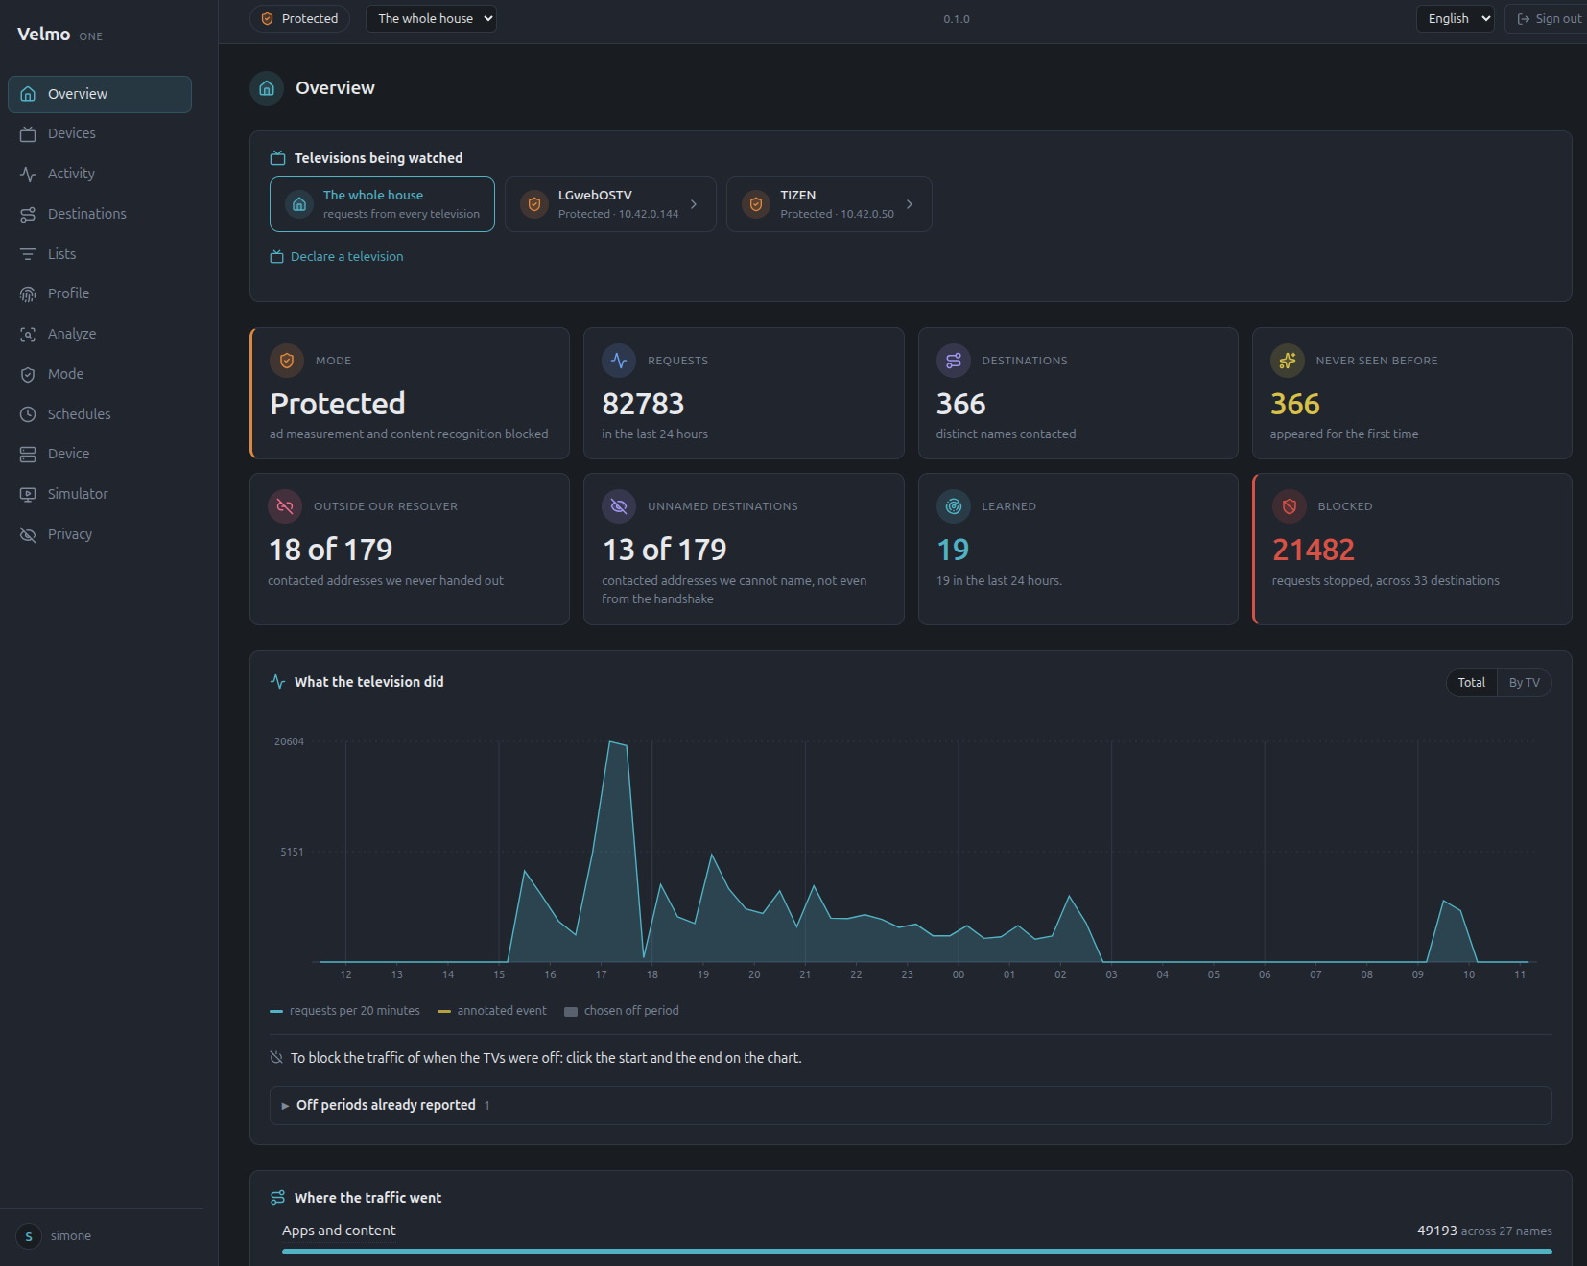Switch chart view to Total
The image size is (1587, 1266).
point(1472,683)
